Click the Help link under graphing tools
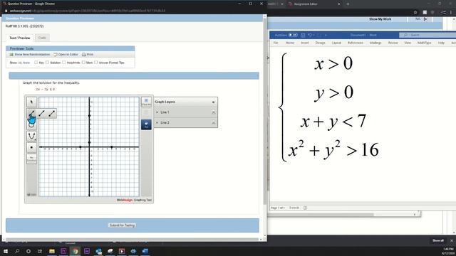This screenshot has height=256, width=456. (31, 195)
